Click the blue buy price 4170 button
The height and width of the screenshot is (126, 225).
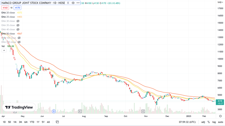click(18, 8)
